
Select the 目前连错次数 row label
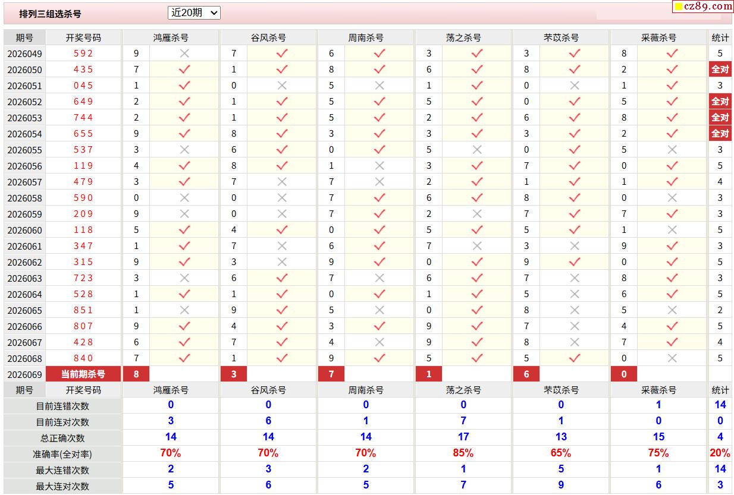tap(62, 406)
